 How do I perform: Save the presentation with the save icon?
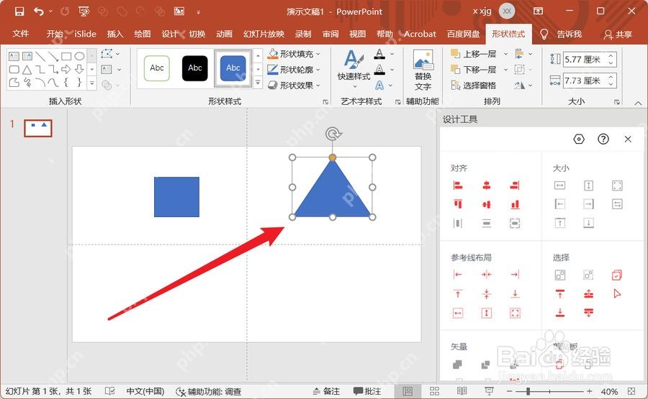coord(19,12)
